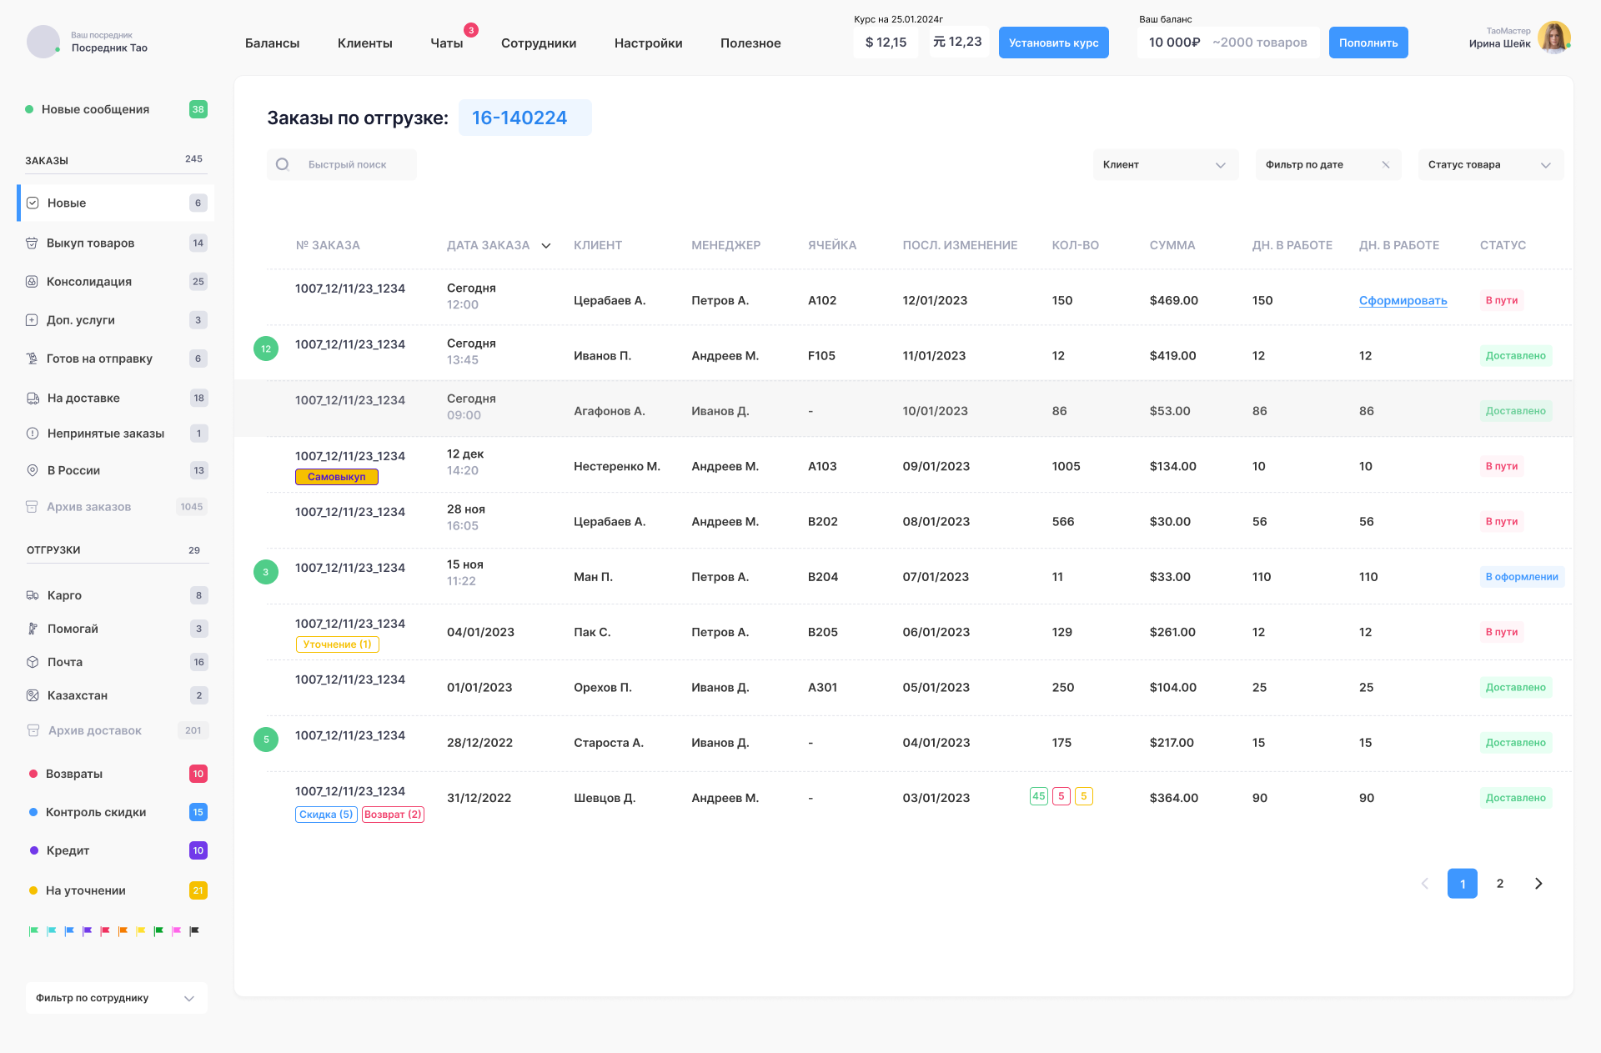Open the Чаты menu item
Screen dimensions: 1601x1053
point(446,43)
